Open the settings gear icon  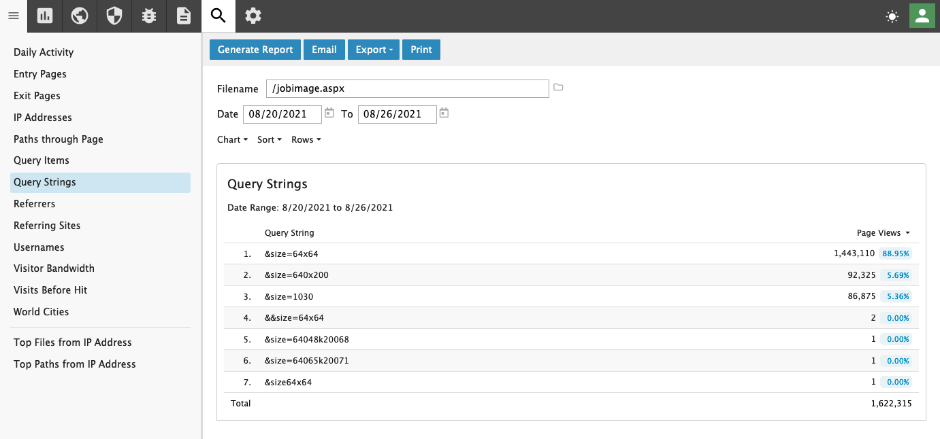(x=253, y=16)
